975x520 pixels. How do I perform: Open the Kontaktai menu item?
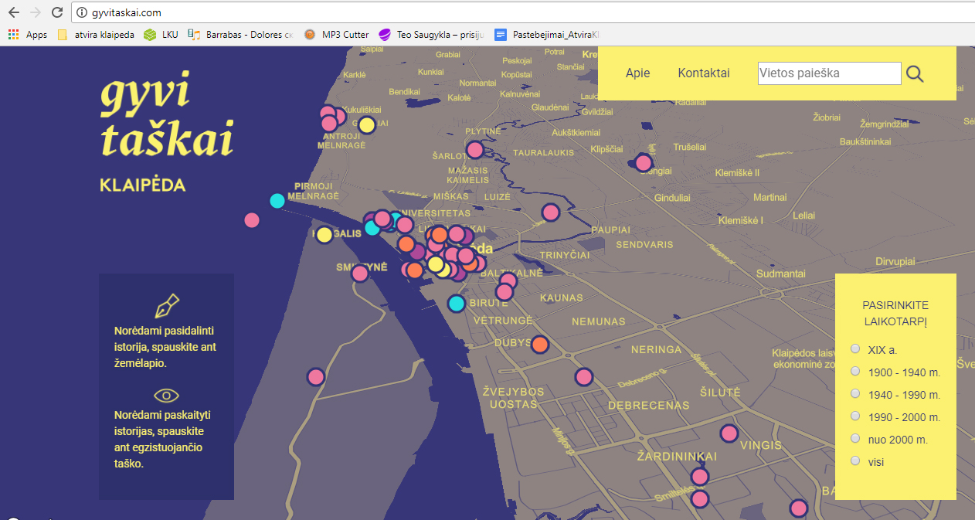click(703, 73)
